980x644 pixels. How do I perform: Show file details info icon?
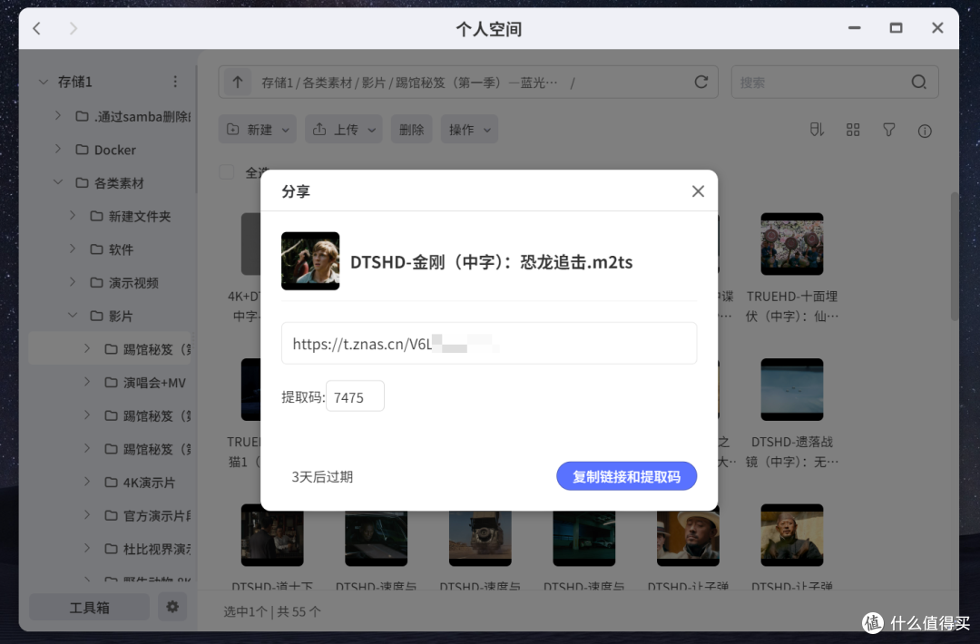925,131
